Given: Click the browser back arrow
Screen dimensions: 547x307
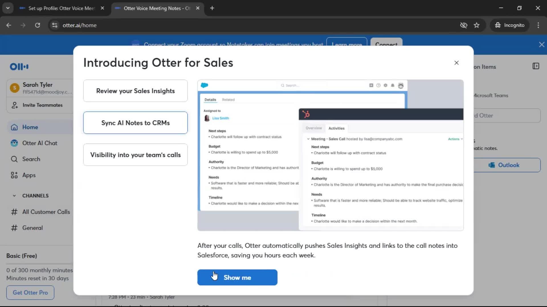Looking at the screenshot, I should [x=9, y=25].
